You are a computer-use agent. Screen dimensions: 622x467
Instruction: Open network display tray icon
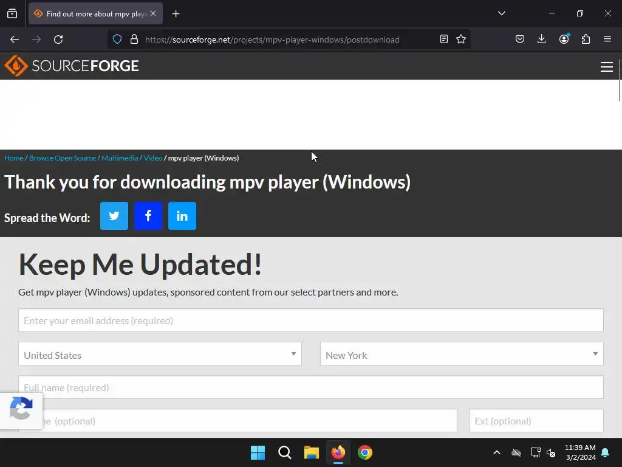536,452
